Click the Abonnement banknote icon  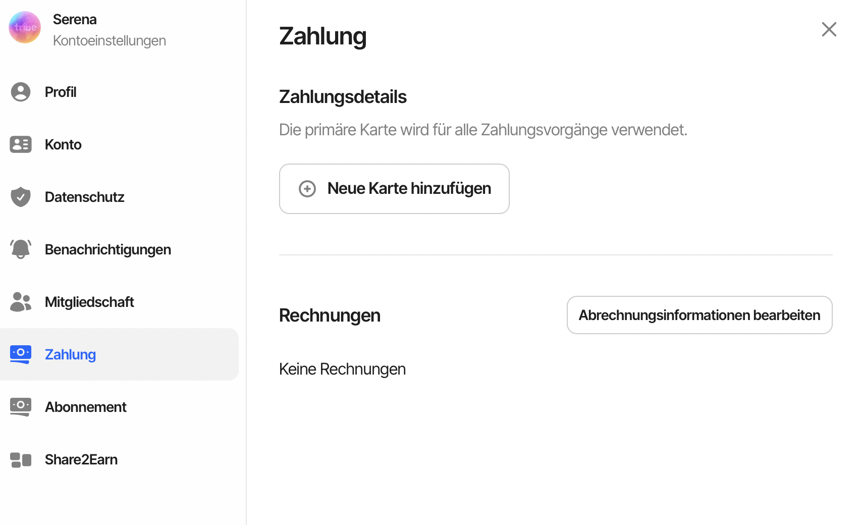tap(21, 407)
